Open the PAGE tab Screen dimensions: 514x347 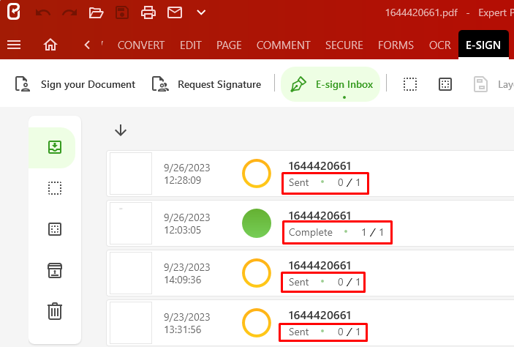point(229,45)
